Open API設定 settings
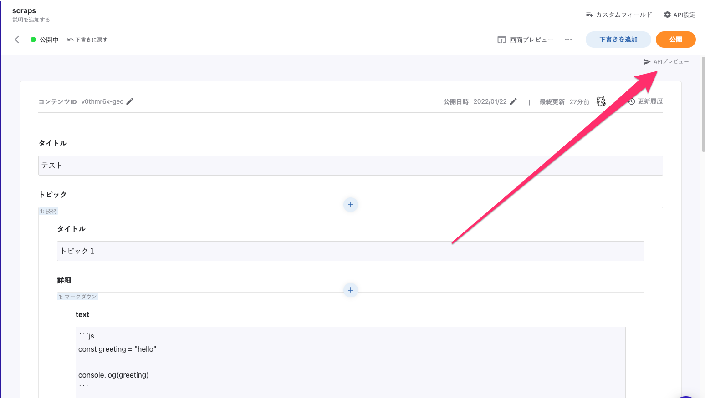Image resolution: width=705 pixels, height=398 pixels. point(679,15)
